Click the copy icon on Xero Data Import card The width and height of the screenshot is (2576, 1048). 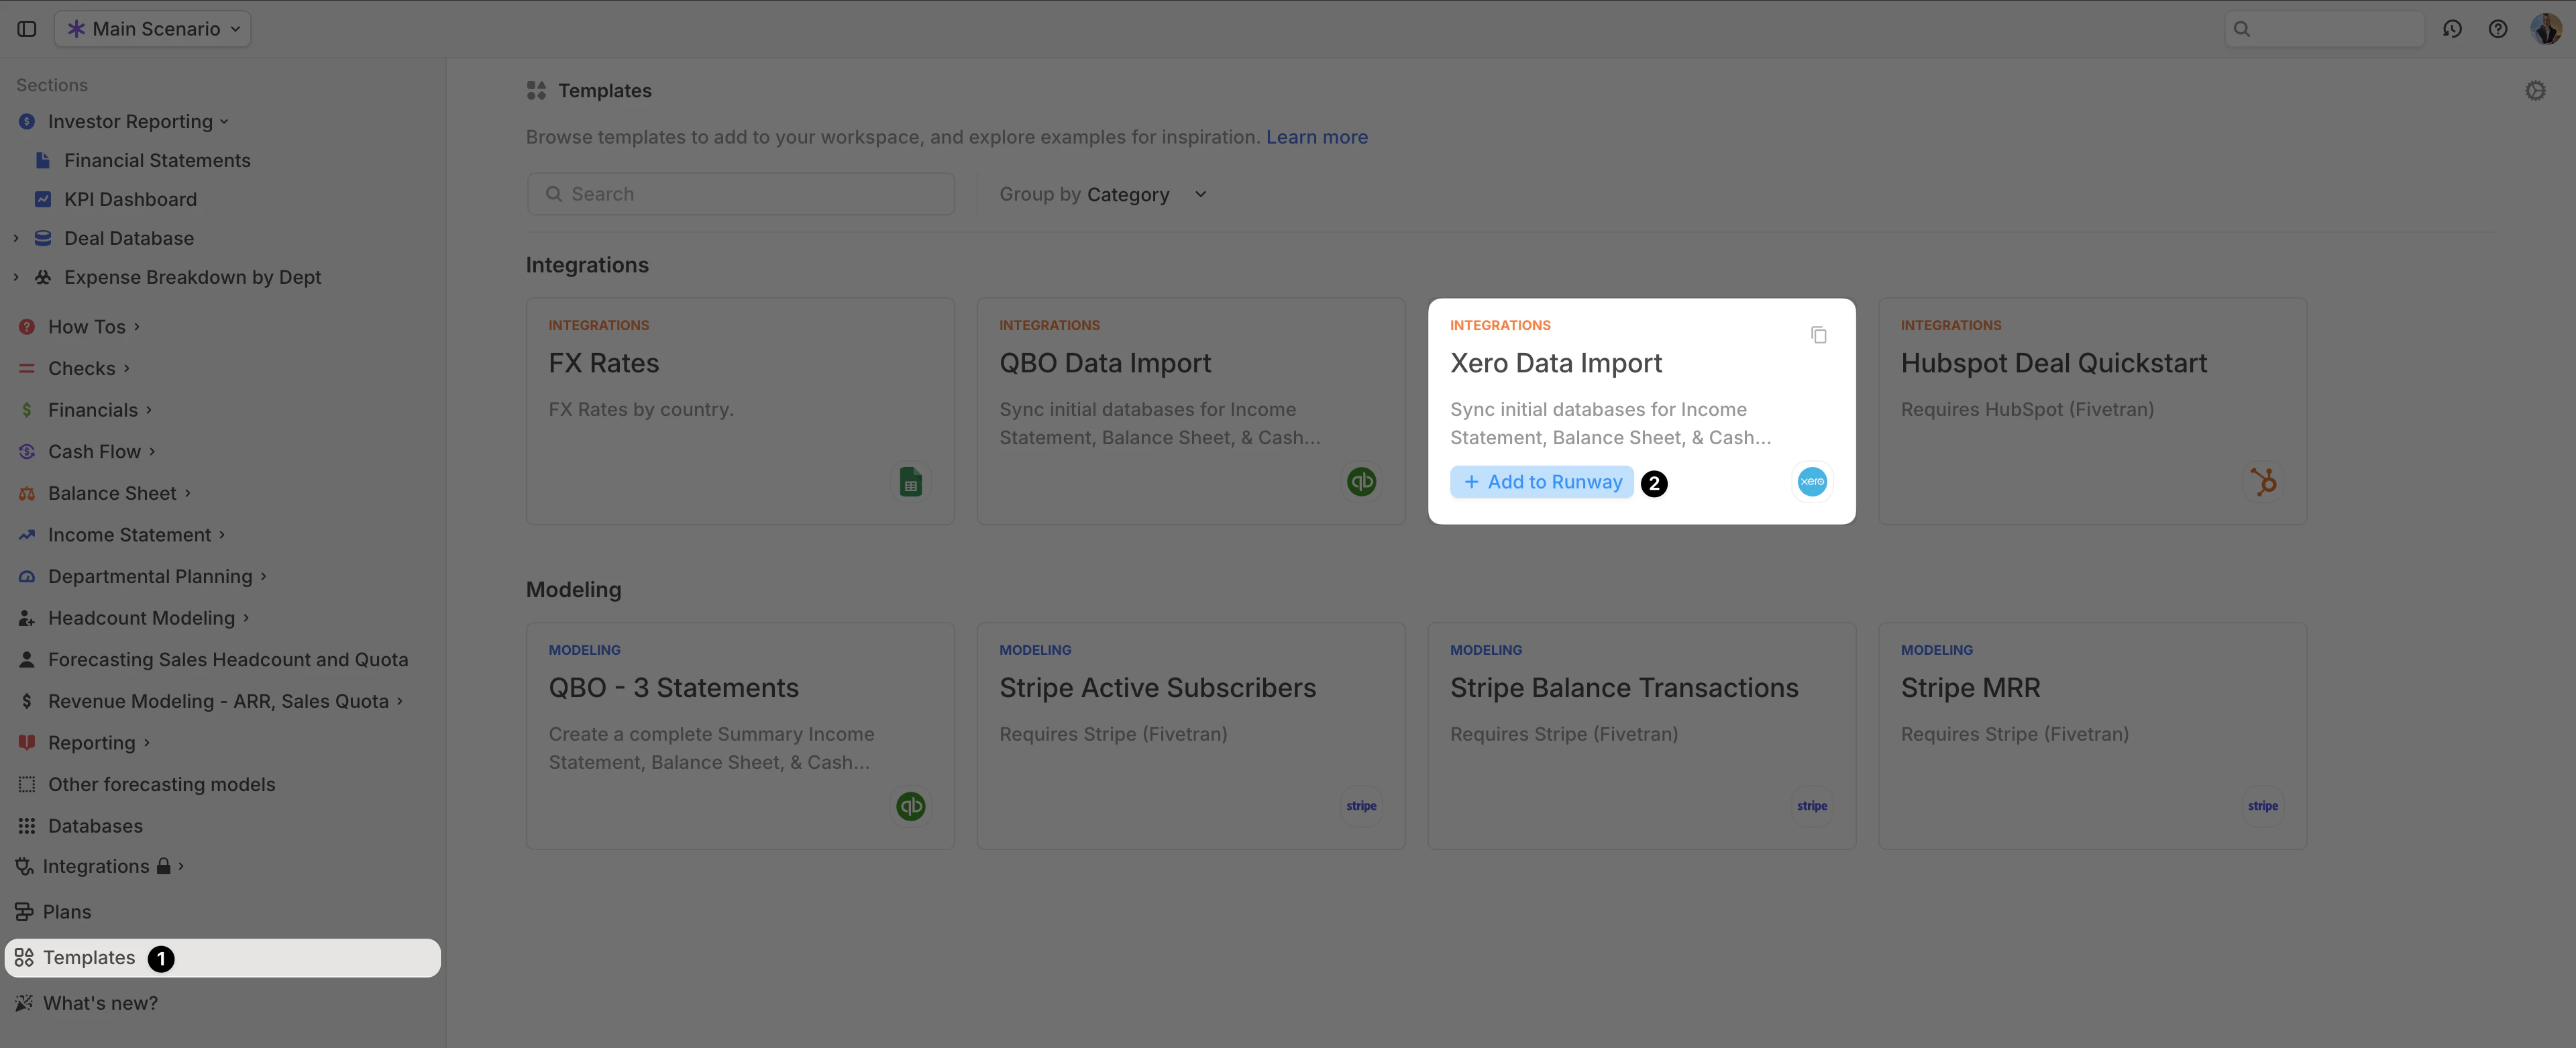(1818, 334)
